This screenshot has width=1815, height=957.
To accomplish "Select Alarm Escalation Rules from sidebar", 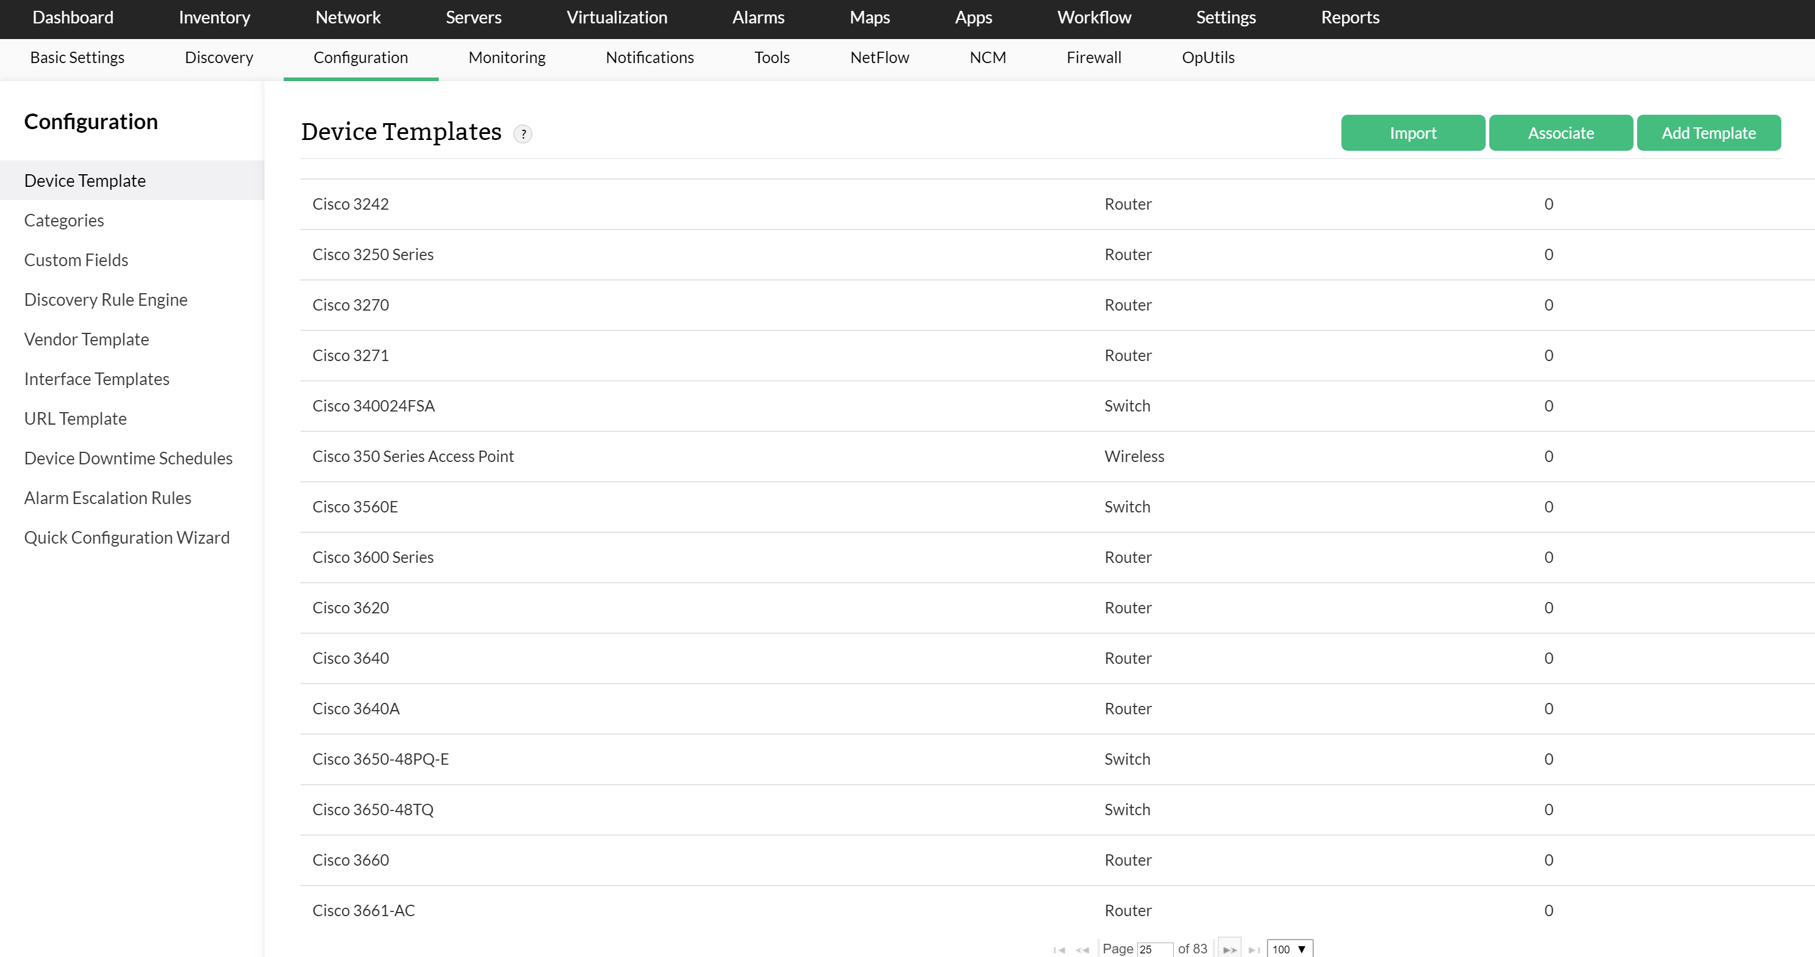I will tap(107, 496).
